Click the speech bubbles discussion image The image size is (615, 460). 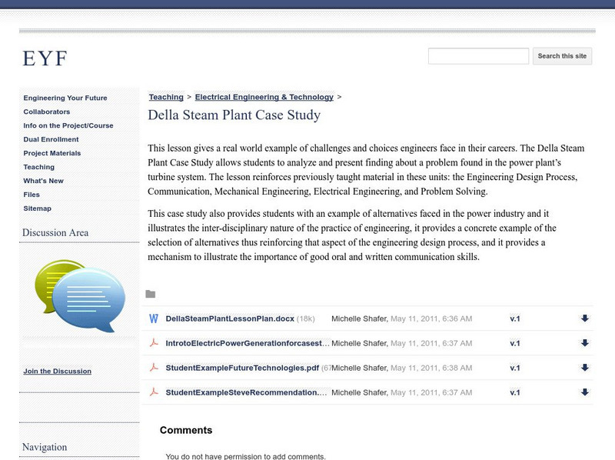click(x=80, y=296)
